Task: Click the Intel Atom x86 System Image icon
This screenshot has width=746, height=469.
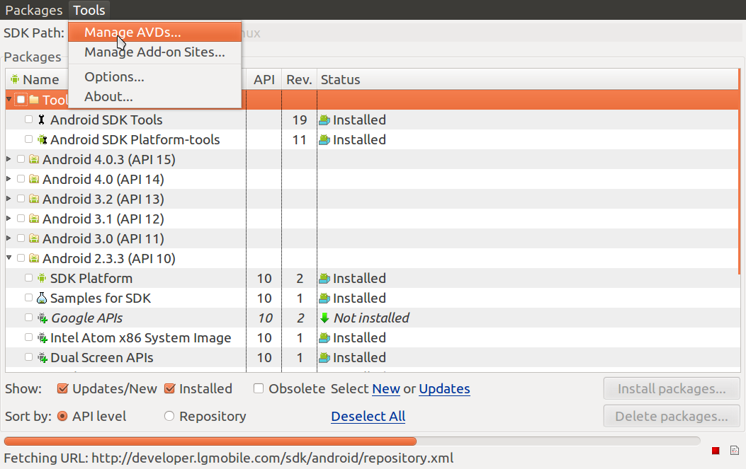Action: (43, 338)
